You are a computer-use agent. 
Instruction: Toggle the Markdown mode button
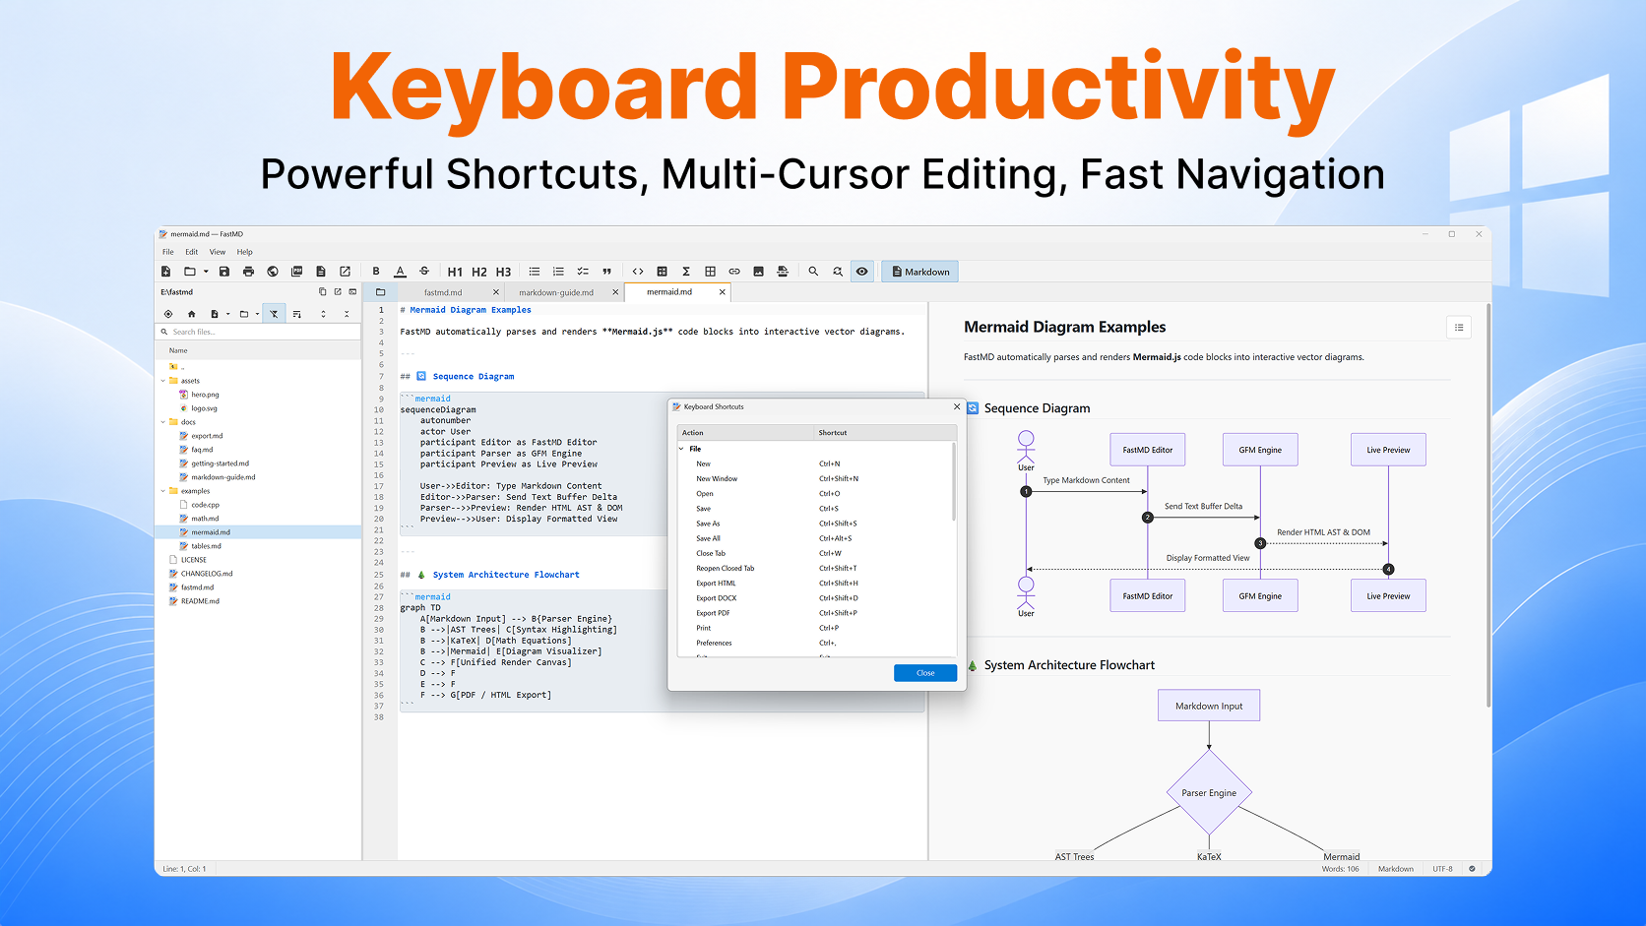[919, 272]
